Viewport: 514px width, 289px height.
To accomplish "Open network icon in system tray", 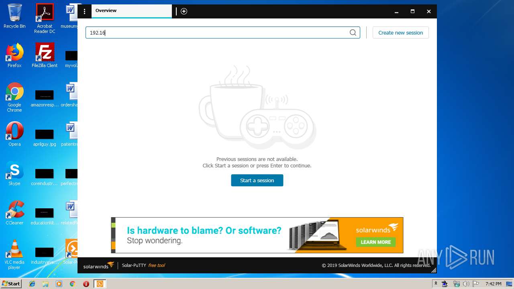I will [x=456, y=284].
